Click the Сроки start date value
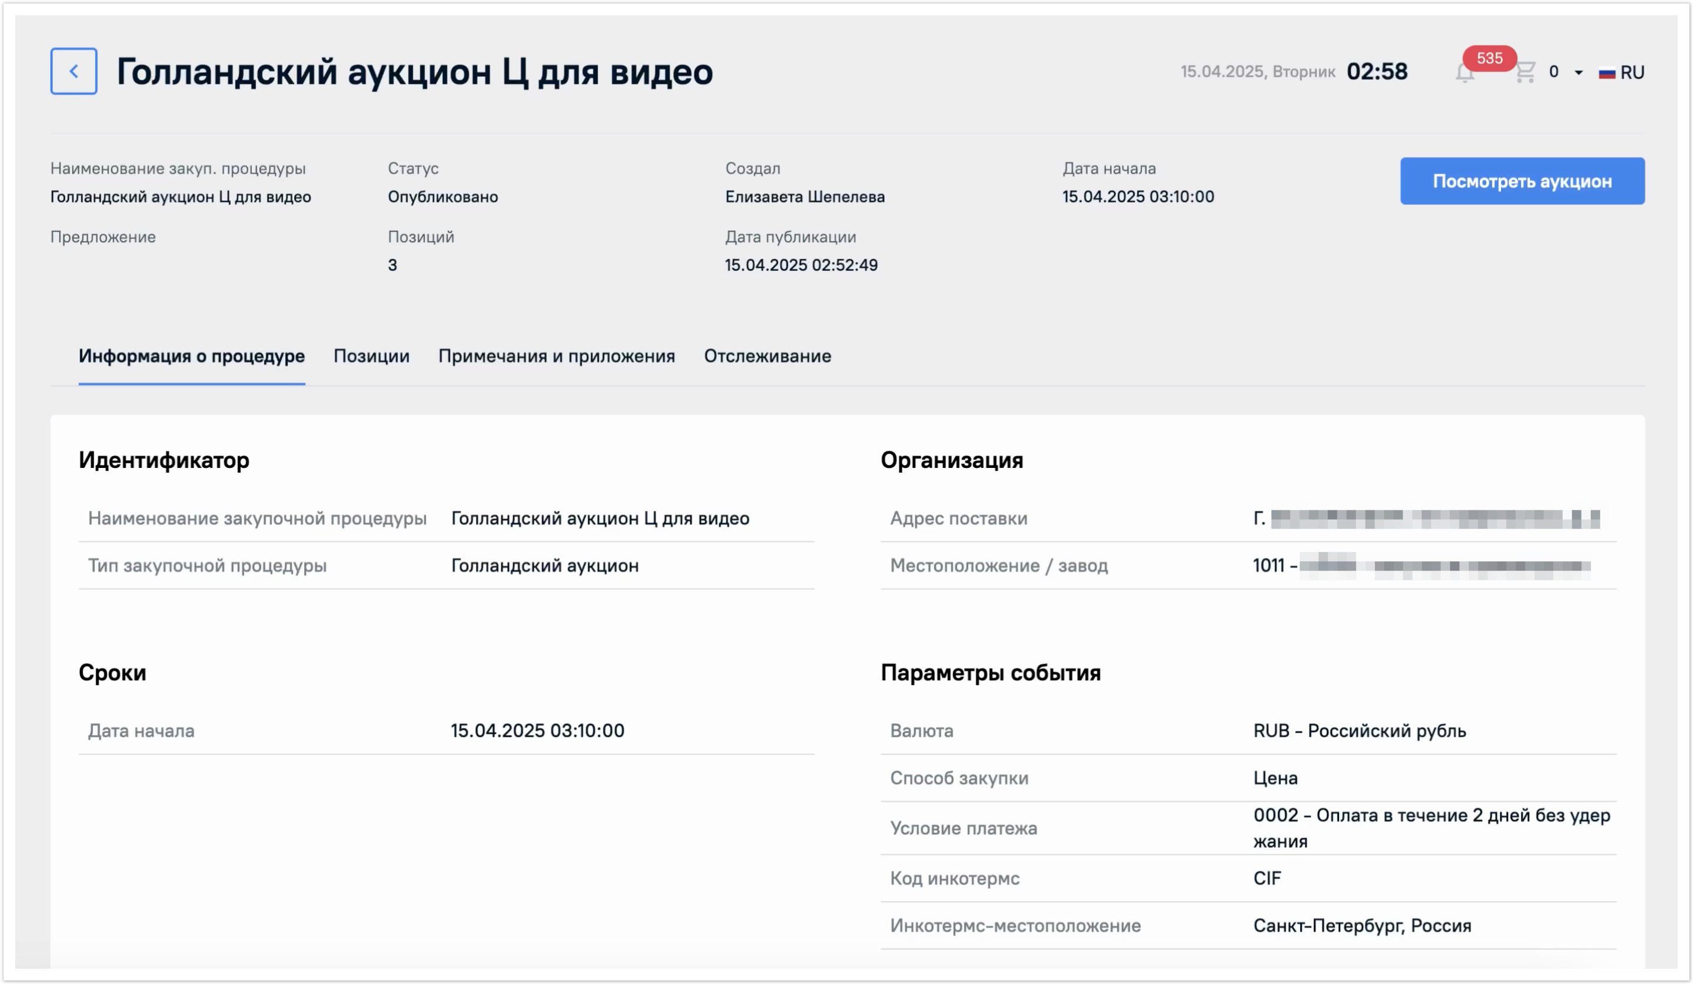The image size is (1693, 984). (x=537, y=730)
